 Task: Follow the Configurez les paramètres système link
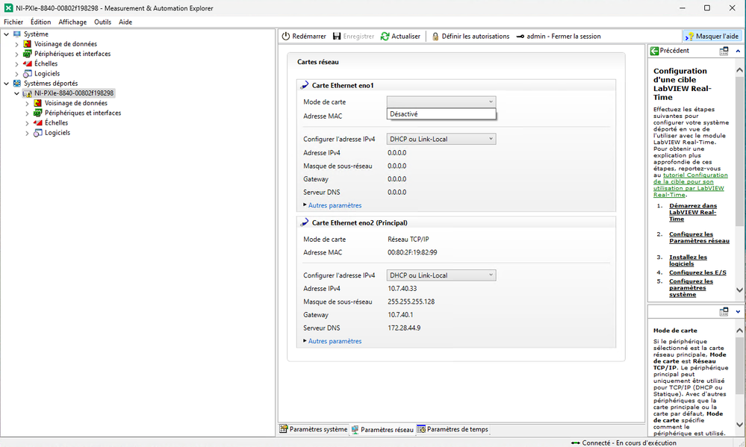[691, 288]
